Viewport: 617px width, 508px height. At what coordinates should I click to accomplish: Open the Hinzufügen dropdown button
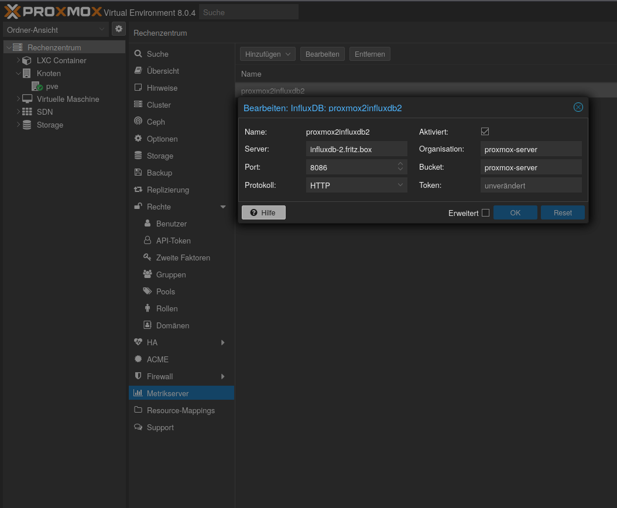point(268,54)
